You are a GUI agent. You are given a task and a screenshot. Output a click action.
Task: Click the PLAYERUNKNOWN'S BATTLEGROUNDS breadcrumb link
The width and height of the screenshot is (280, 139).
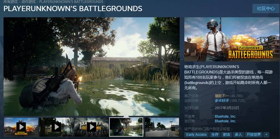(x=71, y=2)
